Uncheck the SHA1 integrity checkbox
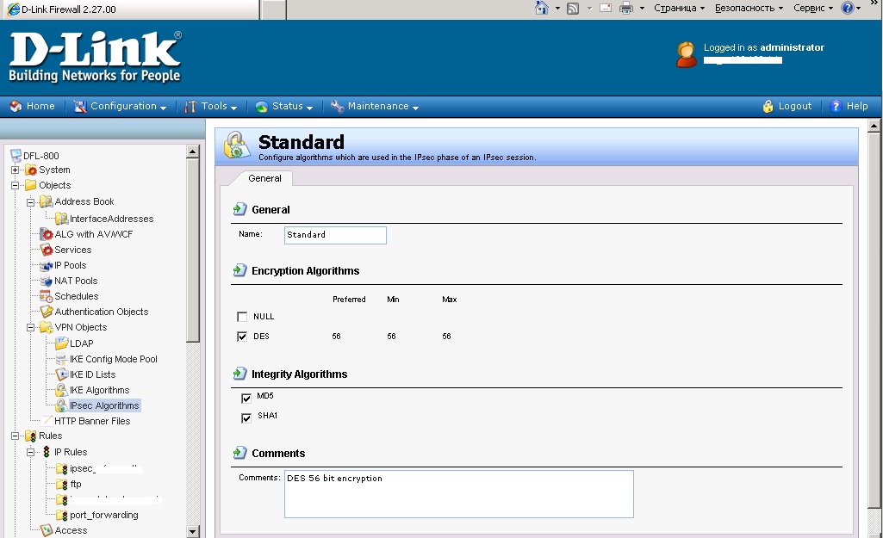This screenshot has height=538, width=883. click(246, 417)
